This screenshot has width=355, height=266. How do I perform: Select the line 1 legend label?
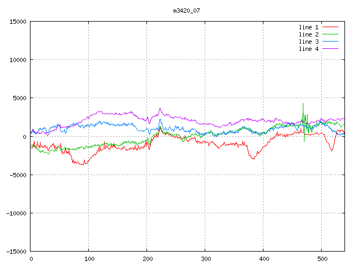pyautogui.click(x=309, y=27)
